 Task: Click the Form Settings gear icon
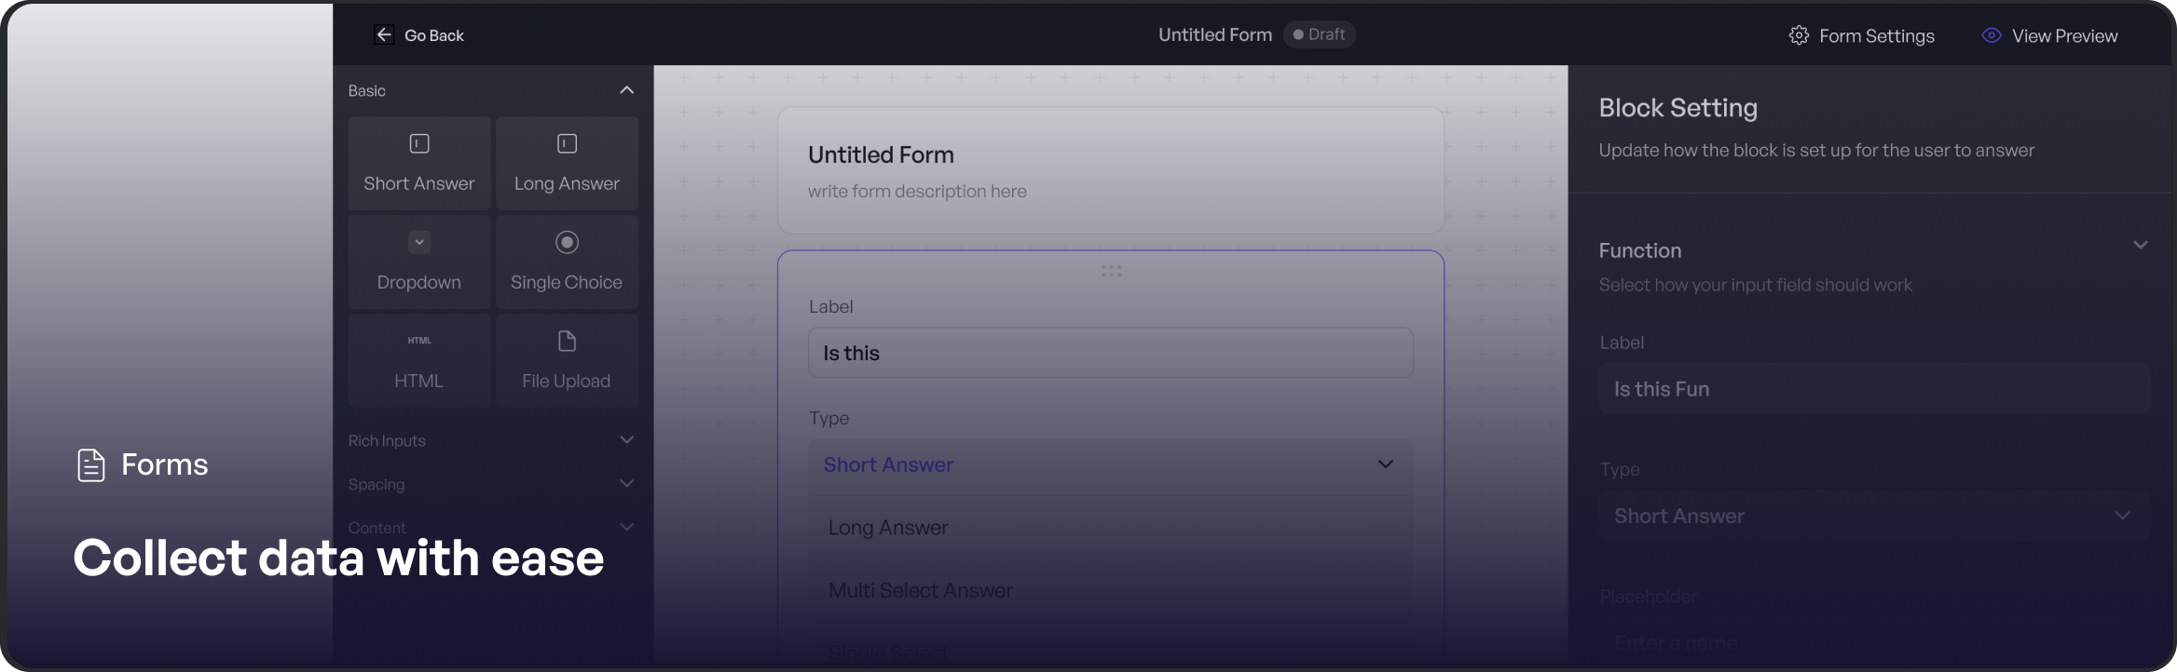point(1799,35)
